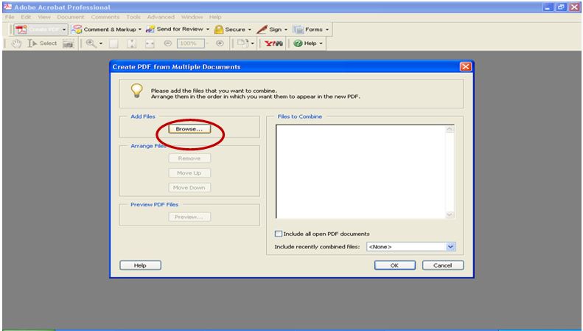This screenshot has height=331, width=583.
Task: Expand Send for Review dropdown arrow
Action: click(207, 29)
